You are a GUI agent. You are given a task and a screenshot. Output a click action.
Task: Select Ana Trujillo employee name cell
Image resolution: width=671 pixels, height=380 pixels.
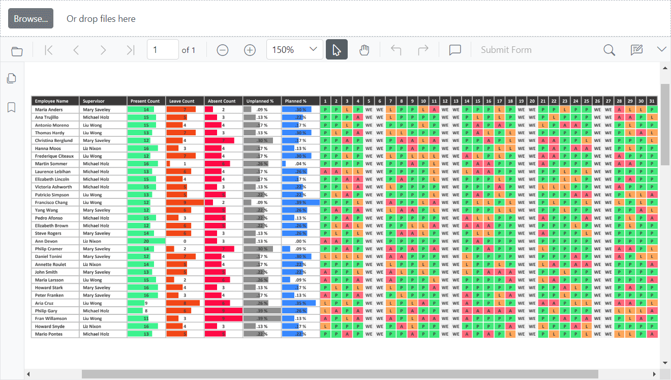55,117
